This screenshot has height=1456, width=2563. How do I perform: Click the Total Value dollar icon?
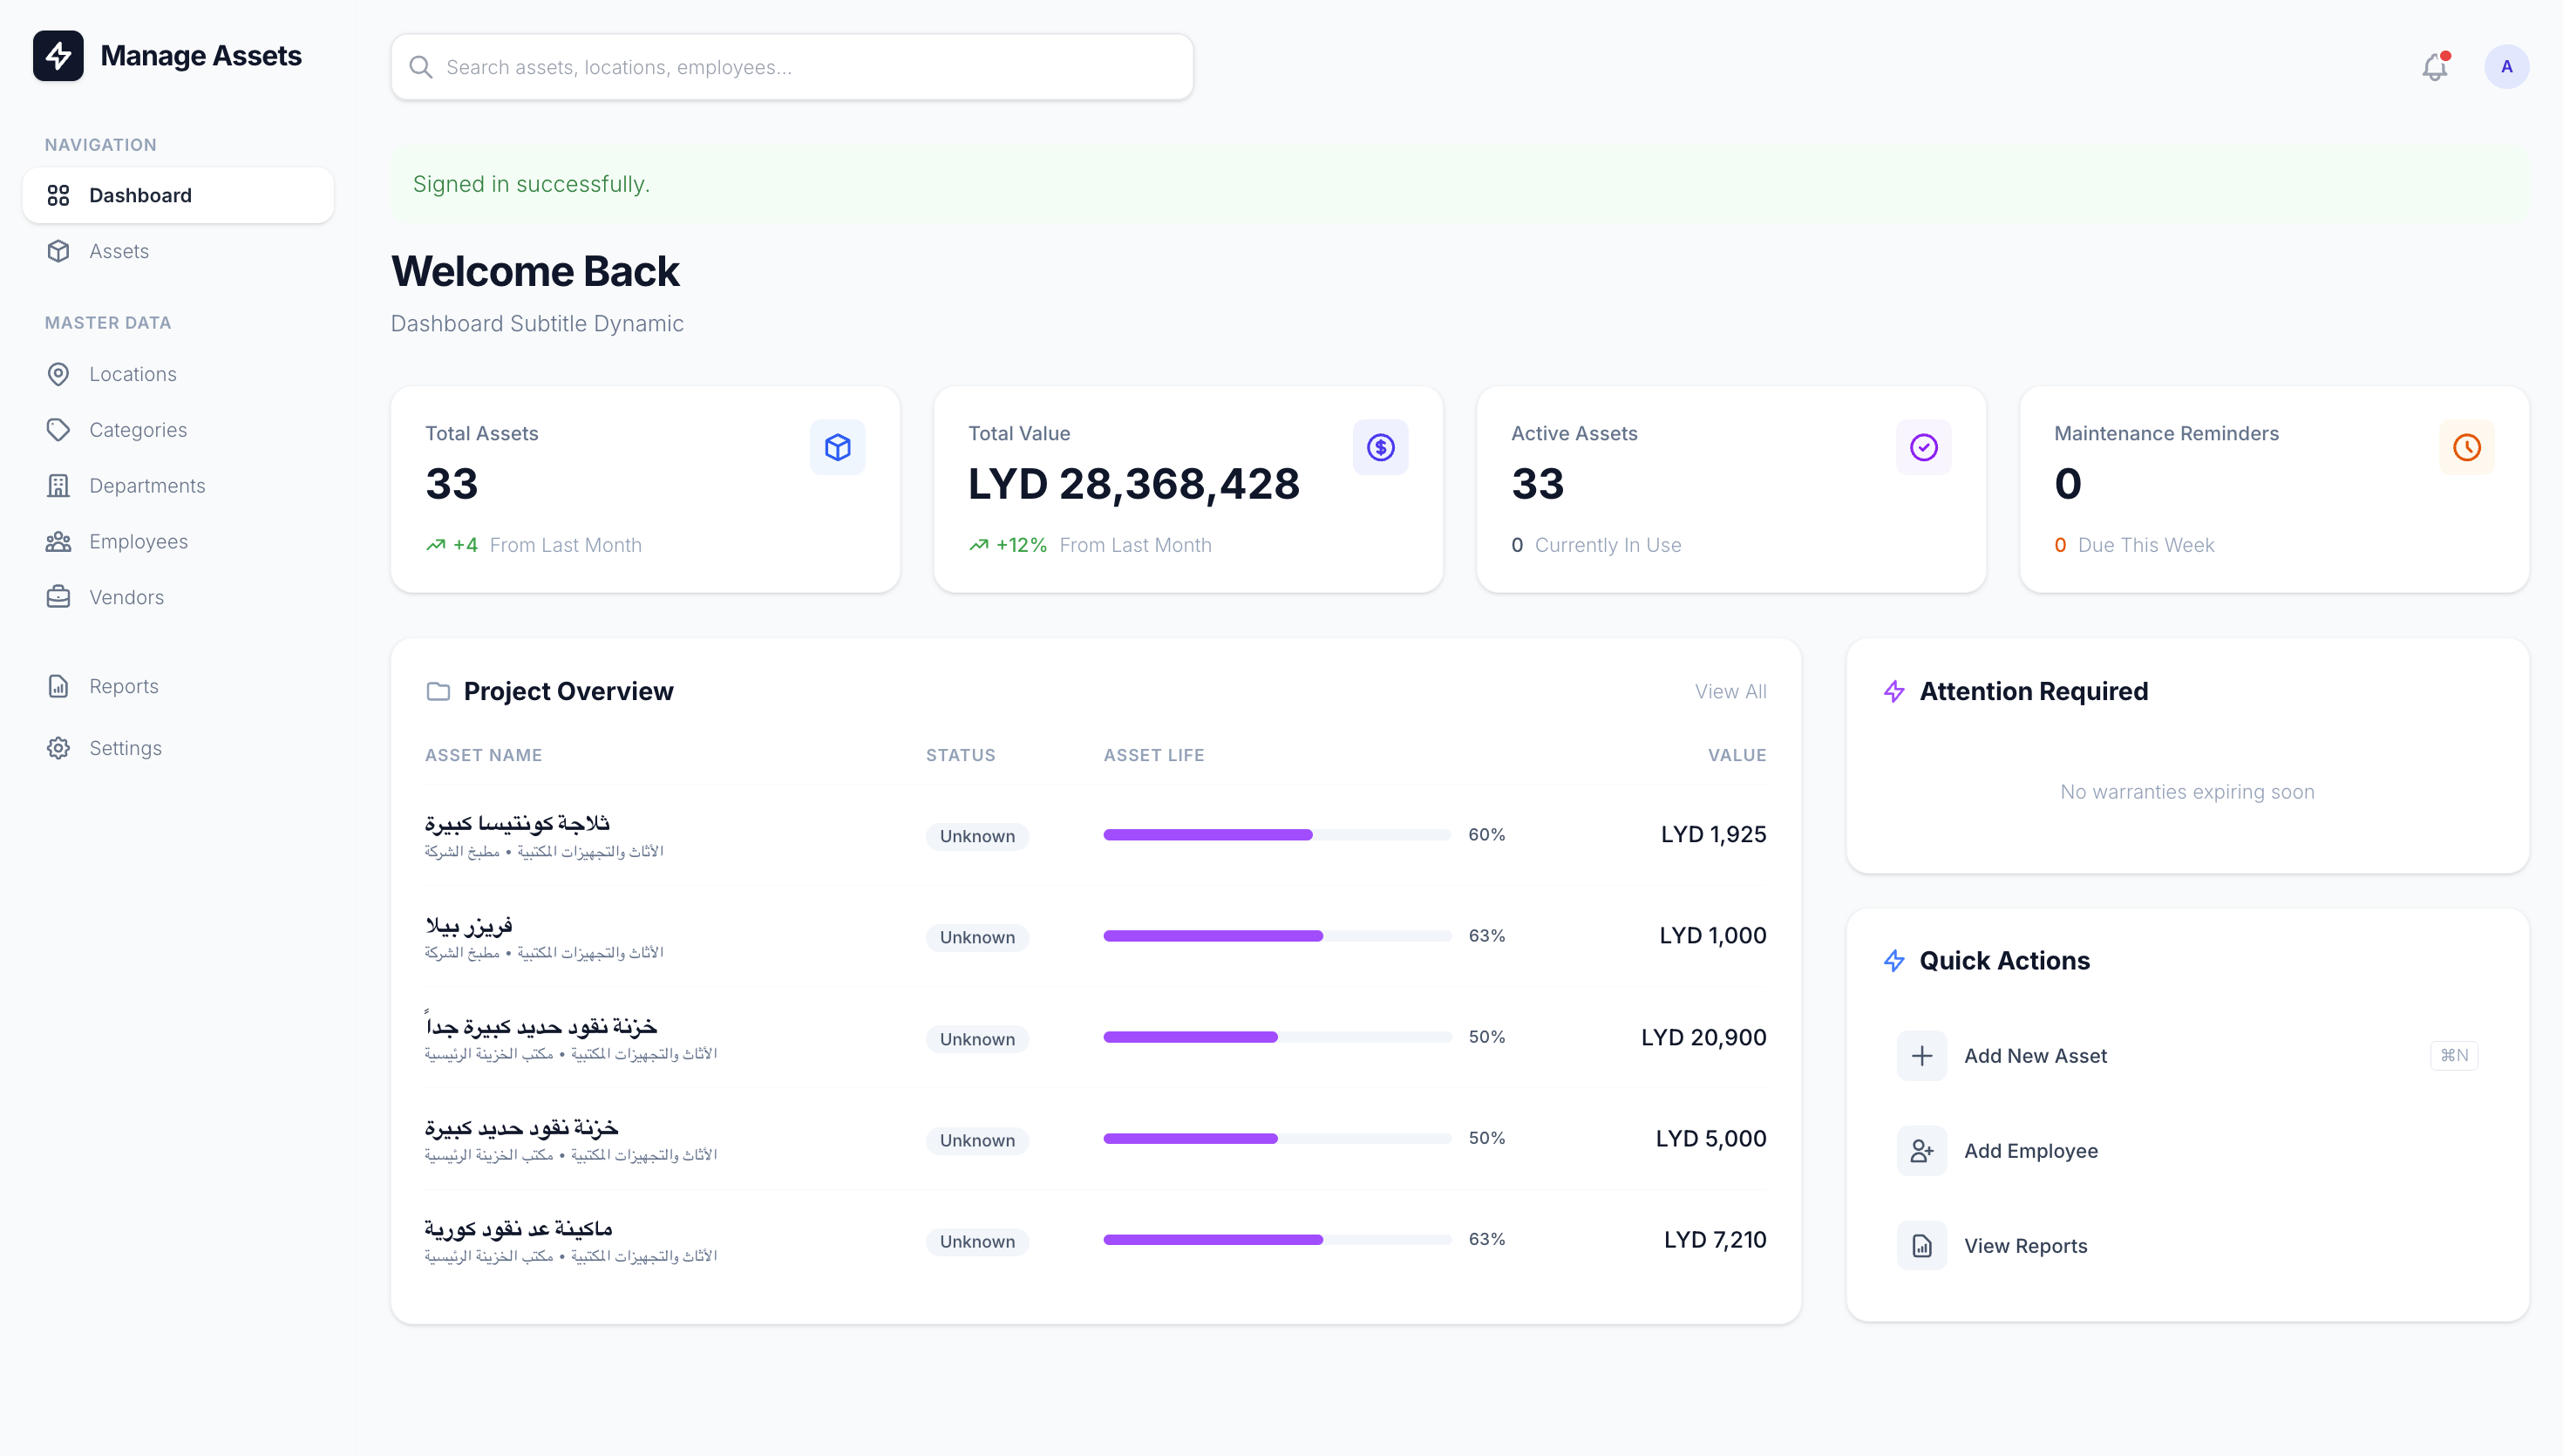1381,447
